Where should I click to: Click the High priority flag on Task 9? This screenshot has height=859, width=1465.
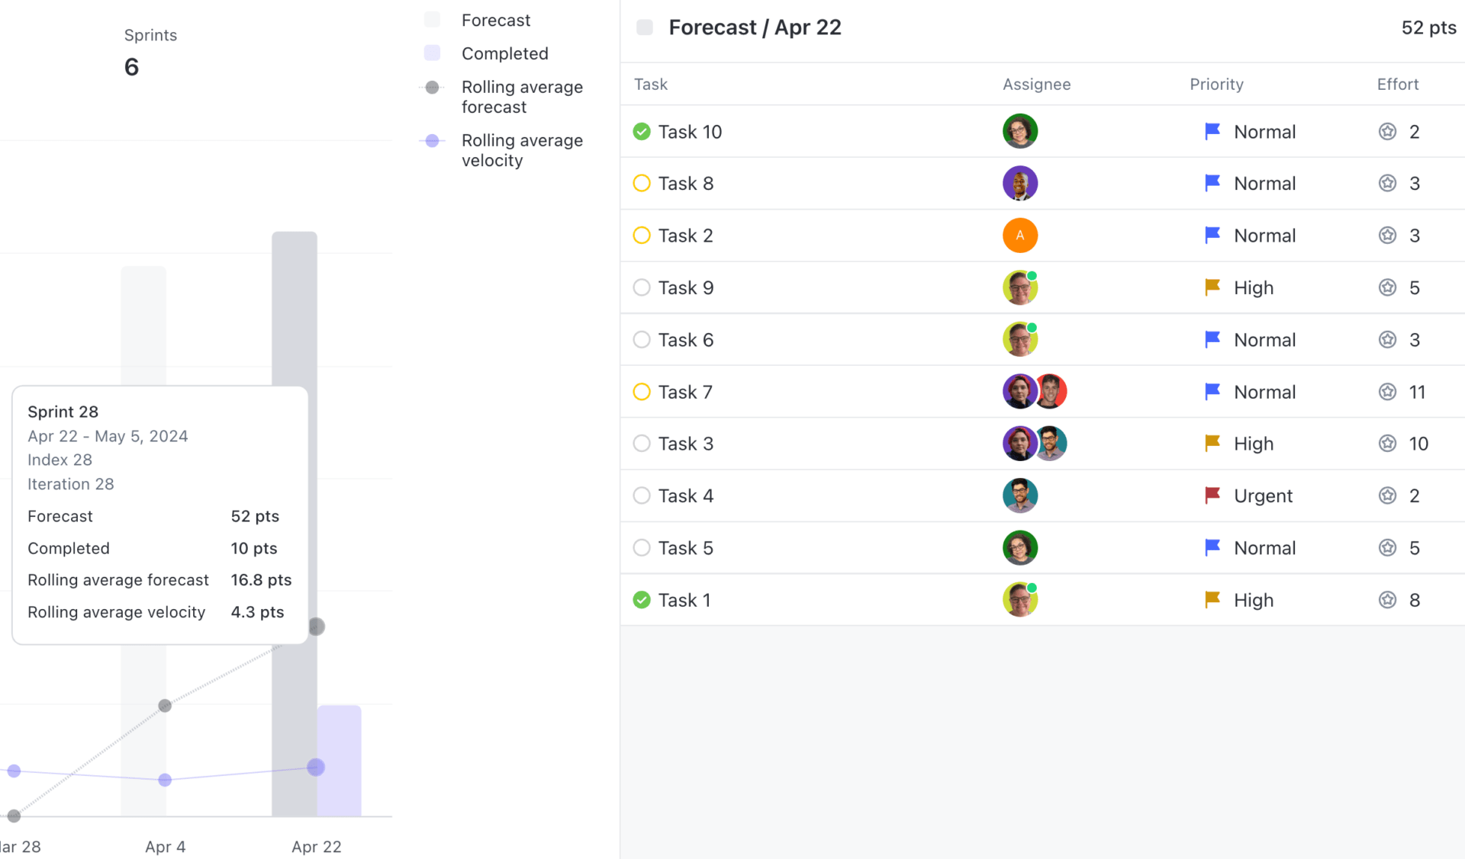tap(1212, 287)
